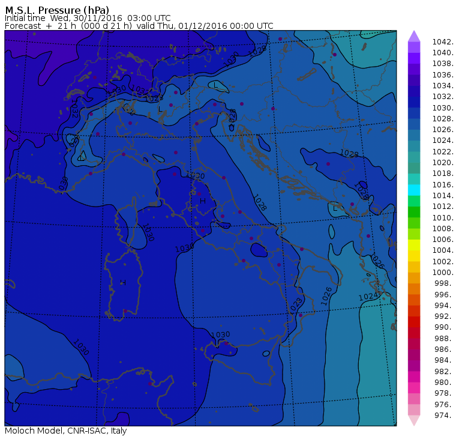Pick the dark green swatch between 1010 and 1012
The height and width of the screenshot is (439, 456).
[414, 212]
